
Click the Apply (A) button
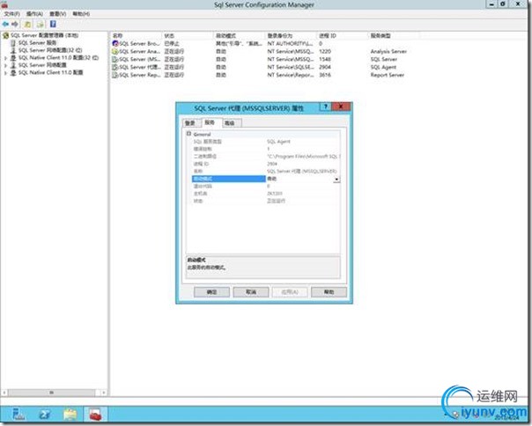pyautogui.click(x=290, y=292)
